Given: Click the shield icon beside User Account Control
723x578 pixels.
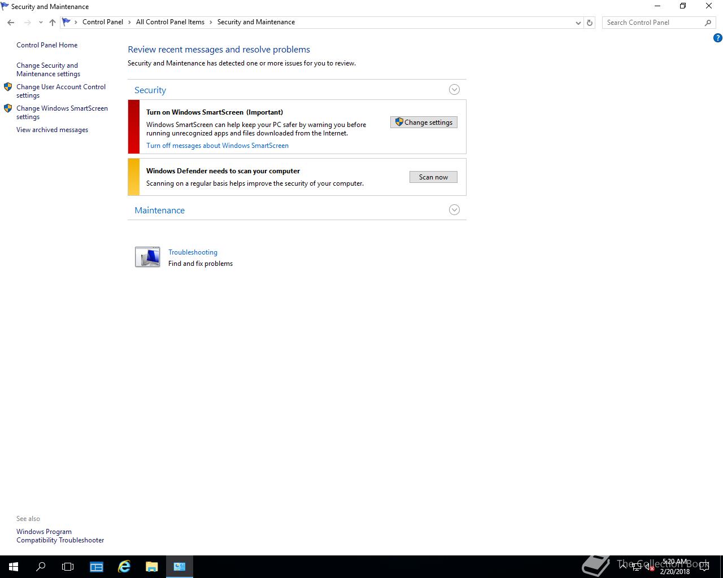Looking at the screenshot, I should click(8, 87).
